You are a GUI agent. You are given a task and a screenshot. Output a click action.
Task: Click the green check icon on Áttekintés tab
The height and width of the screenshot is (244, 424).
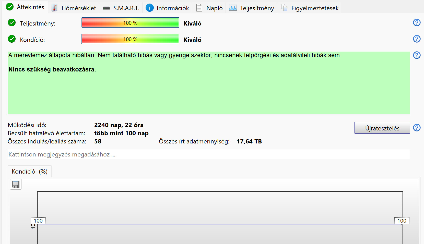tap(10, 7)
